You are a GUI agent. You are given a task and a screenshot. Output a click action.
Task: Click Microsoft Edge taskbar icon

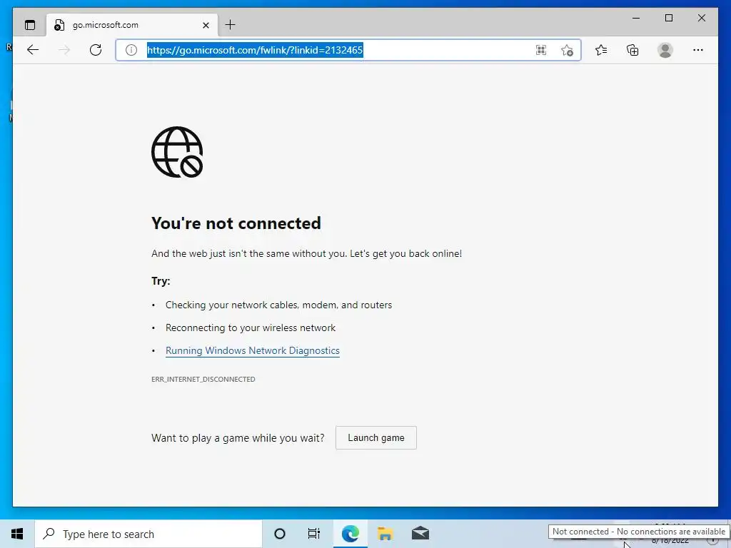(350, 534)
